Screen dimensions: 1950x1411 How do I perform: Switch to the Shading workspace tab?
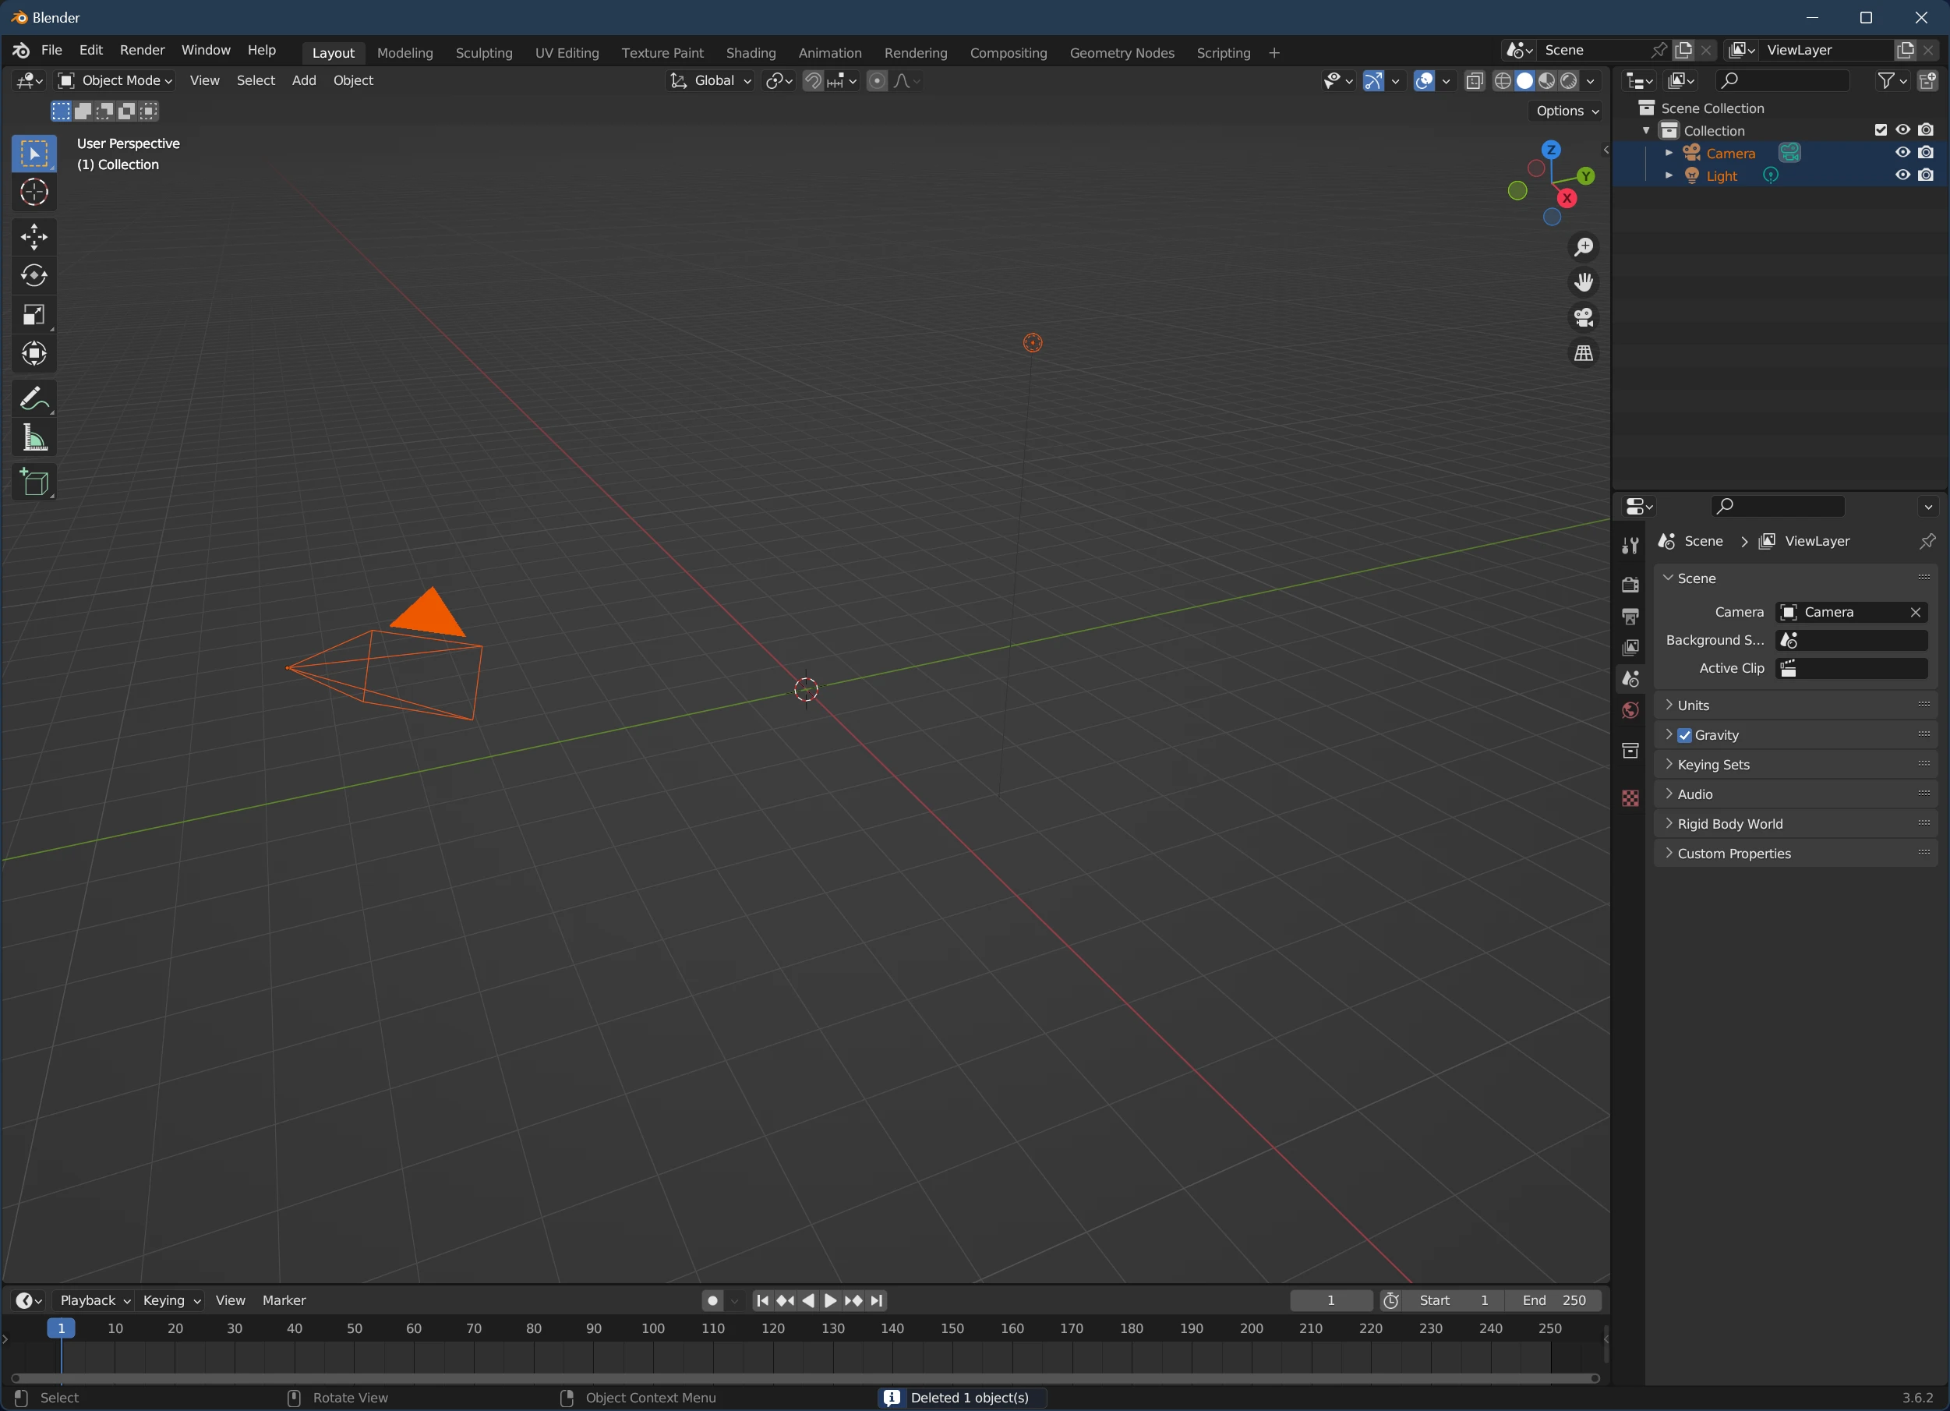pyautogui.click(x=750, y=53)
